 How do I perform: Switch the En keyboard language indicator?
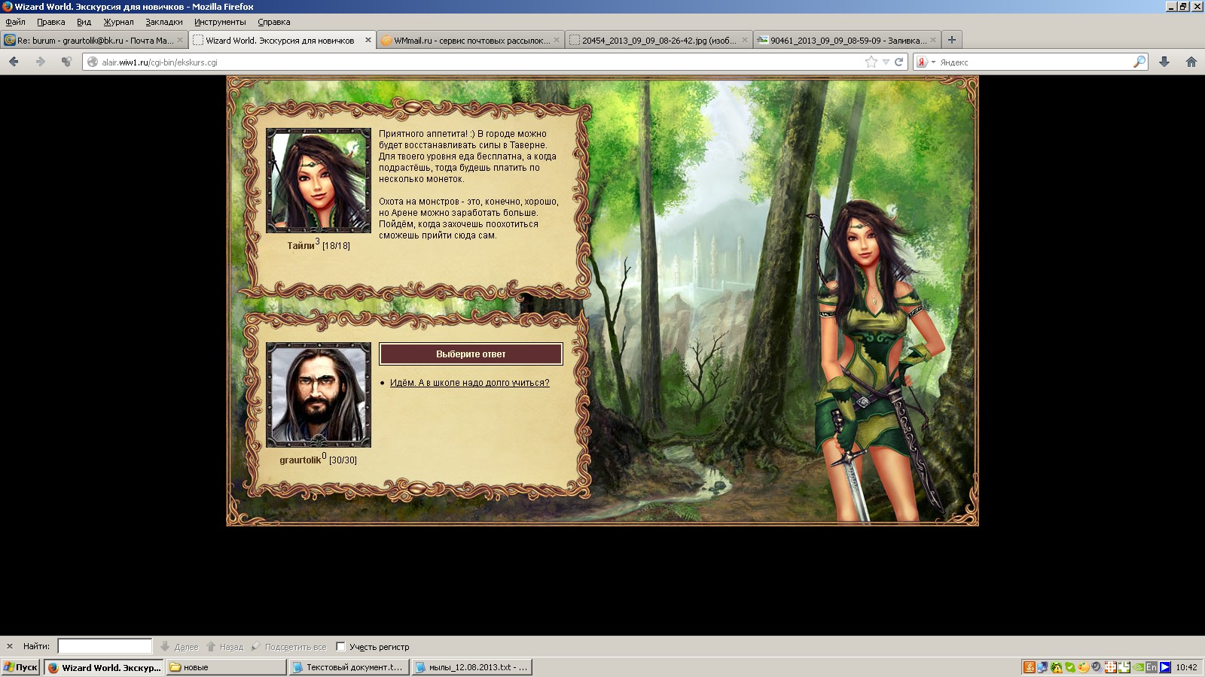pos(1152,667)
